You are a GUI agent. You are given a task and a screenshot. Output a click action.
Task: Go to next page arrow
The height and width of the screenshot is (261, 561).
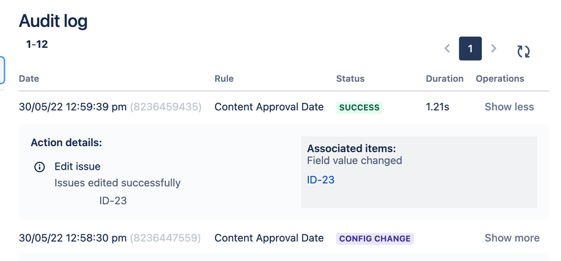pyautogui.click(x=494, y=49)
